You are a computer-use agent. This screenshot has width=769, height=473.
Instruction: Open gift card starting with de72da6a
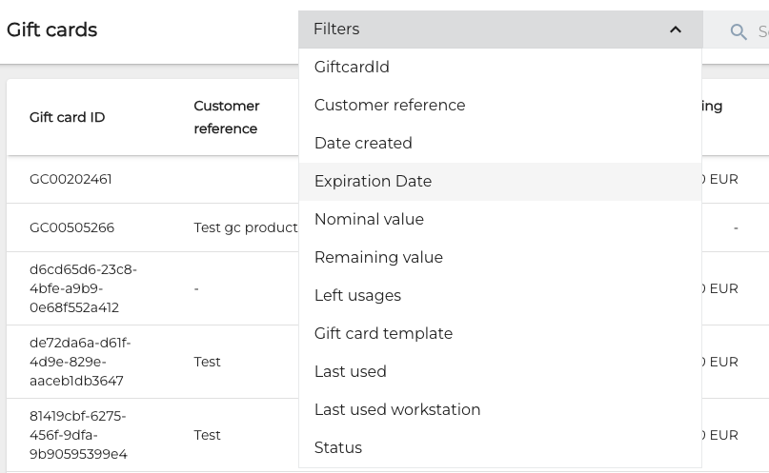80,362
